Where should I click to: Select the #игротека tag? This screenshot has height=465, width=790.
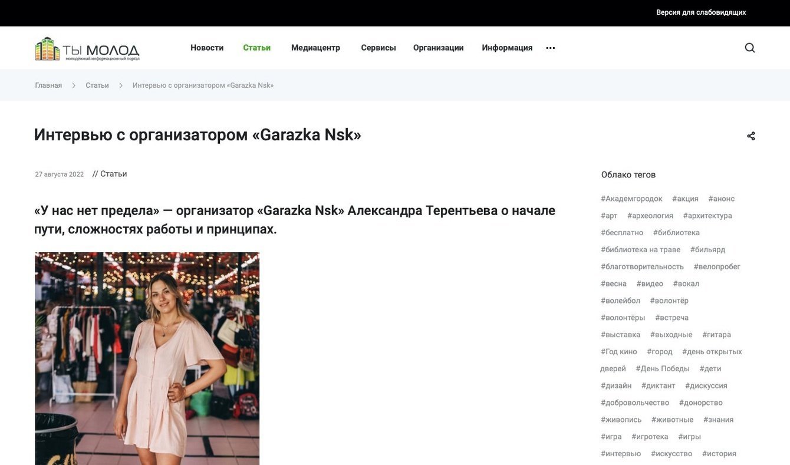tap(650, 437)
